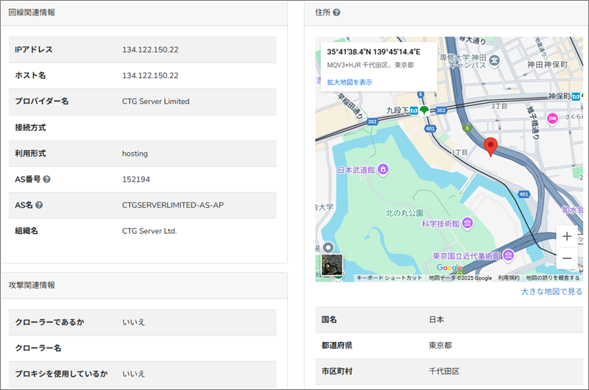Click the green 九段下 park marker
Image resolution: width=589 pixels, height=390 pixels.
pos(424,110)
